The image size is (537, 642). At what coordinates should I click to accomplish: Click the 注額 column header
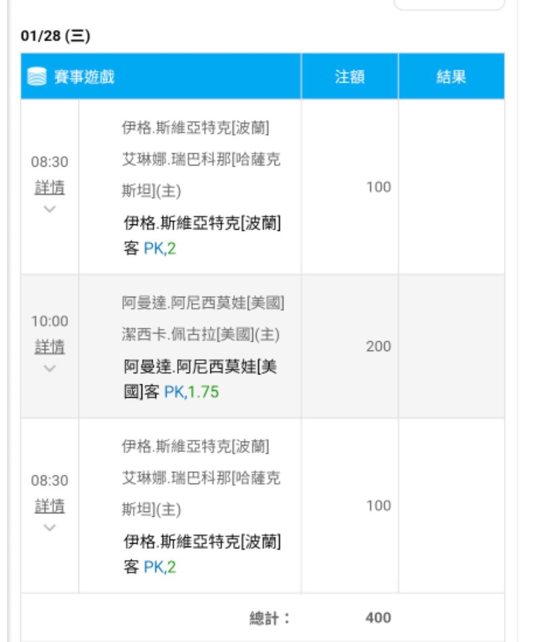350,77
